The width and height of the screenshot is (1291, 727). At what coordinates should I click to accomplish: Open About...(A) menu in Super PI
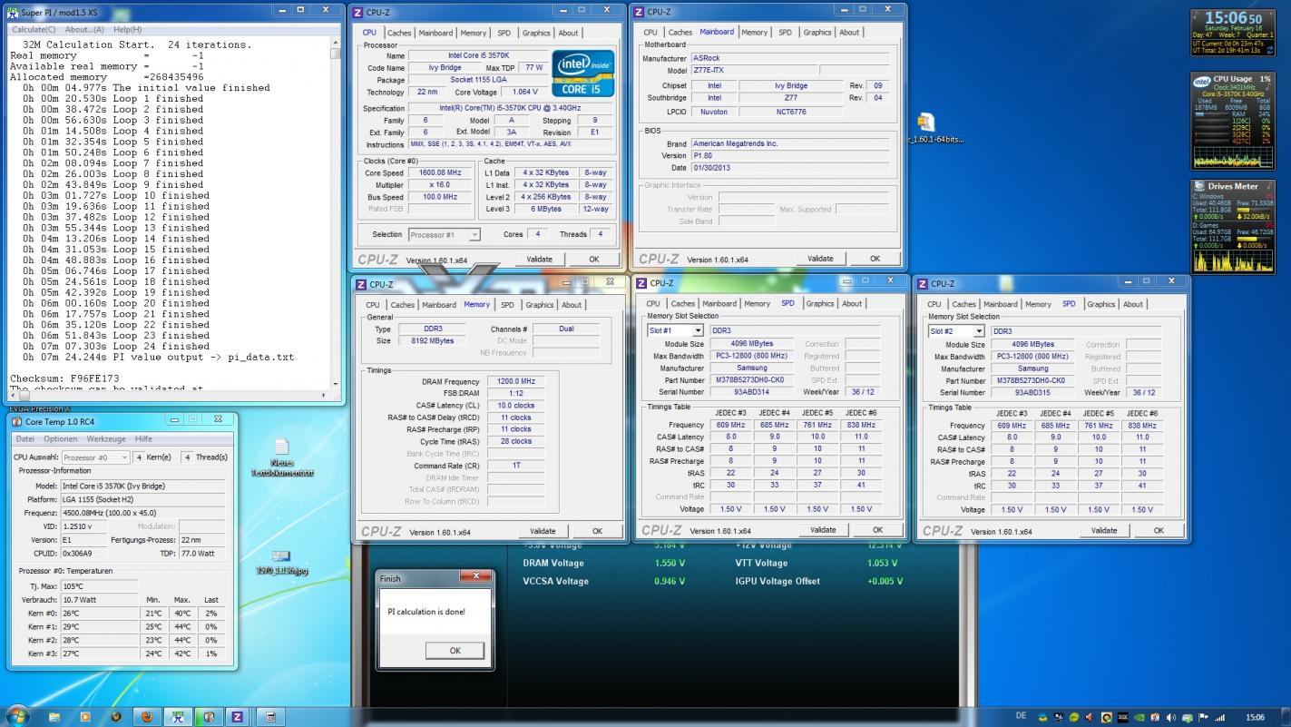84,30
